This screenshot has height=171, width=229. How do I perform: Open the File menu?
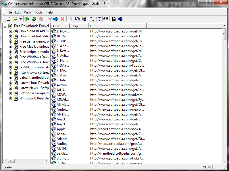pyautogui.click(x=9, y=12)
